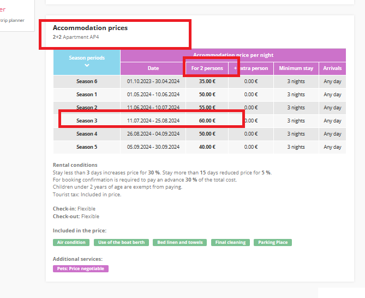Image resolution: width=365 pixels, height=298 pixels.
Task: Click the Arrivals column header
Action: coord(332,68)
